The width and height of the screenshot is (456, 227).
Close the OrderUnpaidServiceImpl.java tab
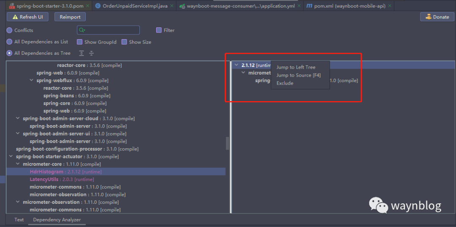coord(171,6)
